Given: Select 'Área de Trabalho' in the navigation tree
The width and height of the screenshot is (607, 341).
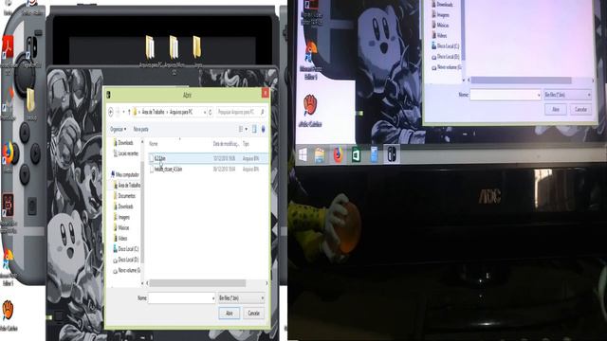Looking at the screenshot, I should coord(126,186).
